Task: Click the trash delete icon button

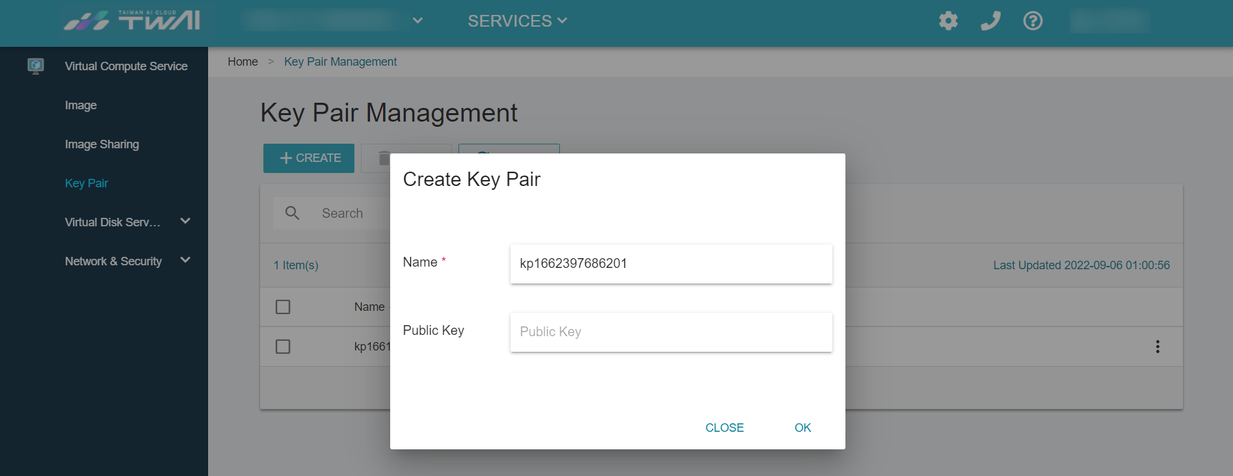Action: pyautogui.click(x=384, y=158)
